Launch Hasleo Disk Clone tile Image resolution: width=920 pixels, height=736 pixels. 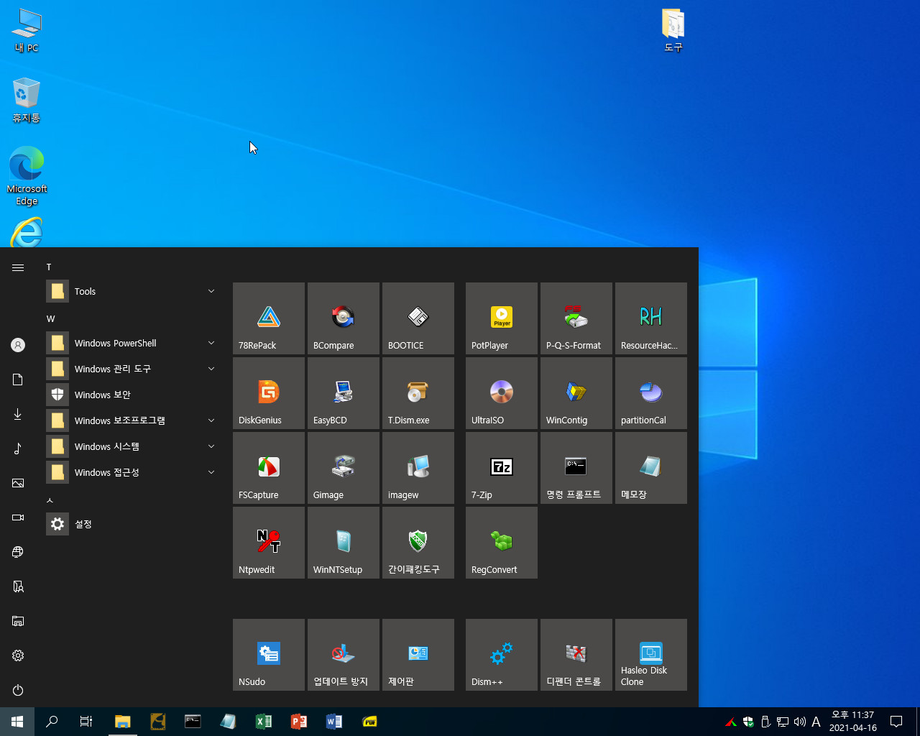point(651,655)
